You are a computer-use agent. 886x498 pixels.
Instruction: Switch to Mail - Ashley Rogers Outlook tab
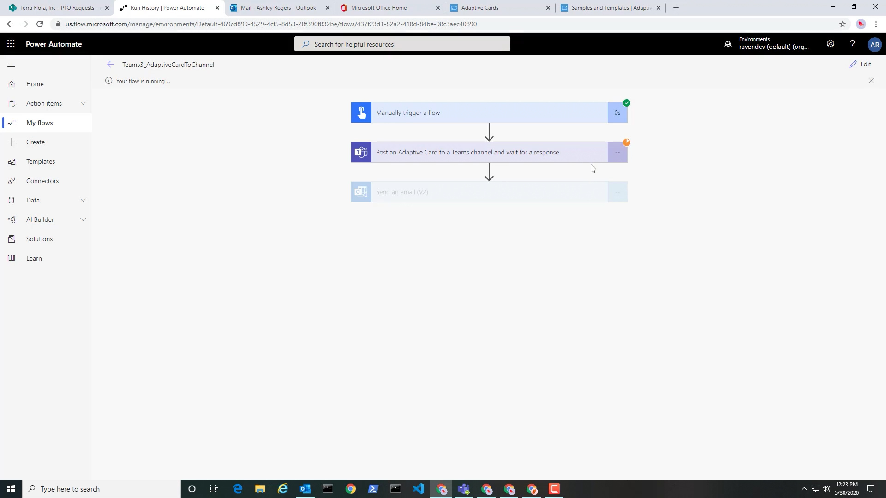(x=280, y=8)
